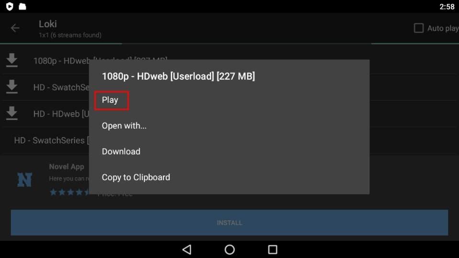Open the shield notification icon in status bar

click(10, 6)
